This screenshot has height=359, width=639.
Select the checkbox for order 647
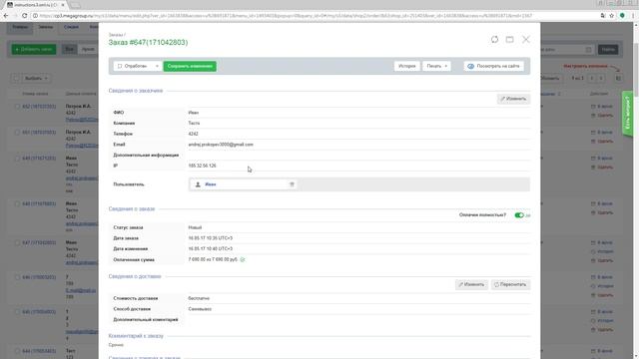click(17, 242)
